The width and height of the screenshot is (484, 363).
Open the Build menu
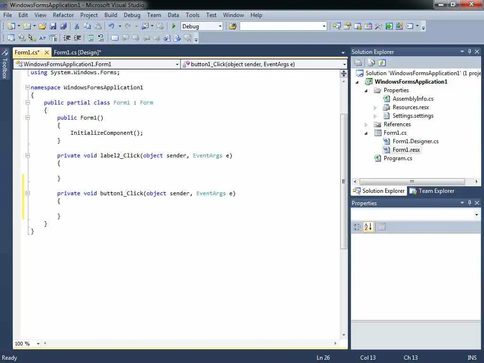(111, 15)
